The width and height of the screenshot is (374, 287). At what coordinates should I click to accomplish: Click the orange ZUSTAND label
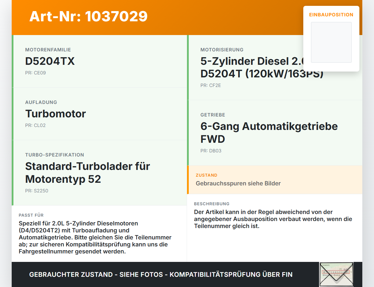pyautogui.click(x=207, y=175)
